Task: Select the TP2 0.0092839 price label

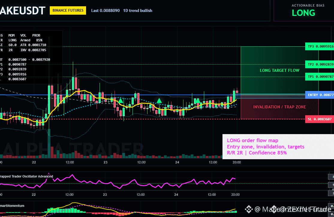Action: point(320,64)
